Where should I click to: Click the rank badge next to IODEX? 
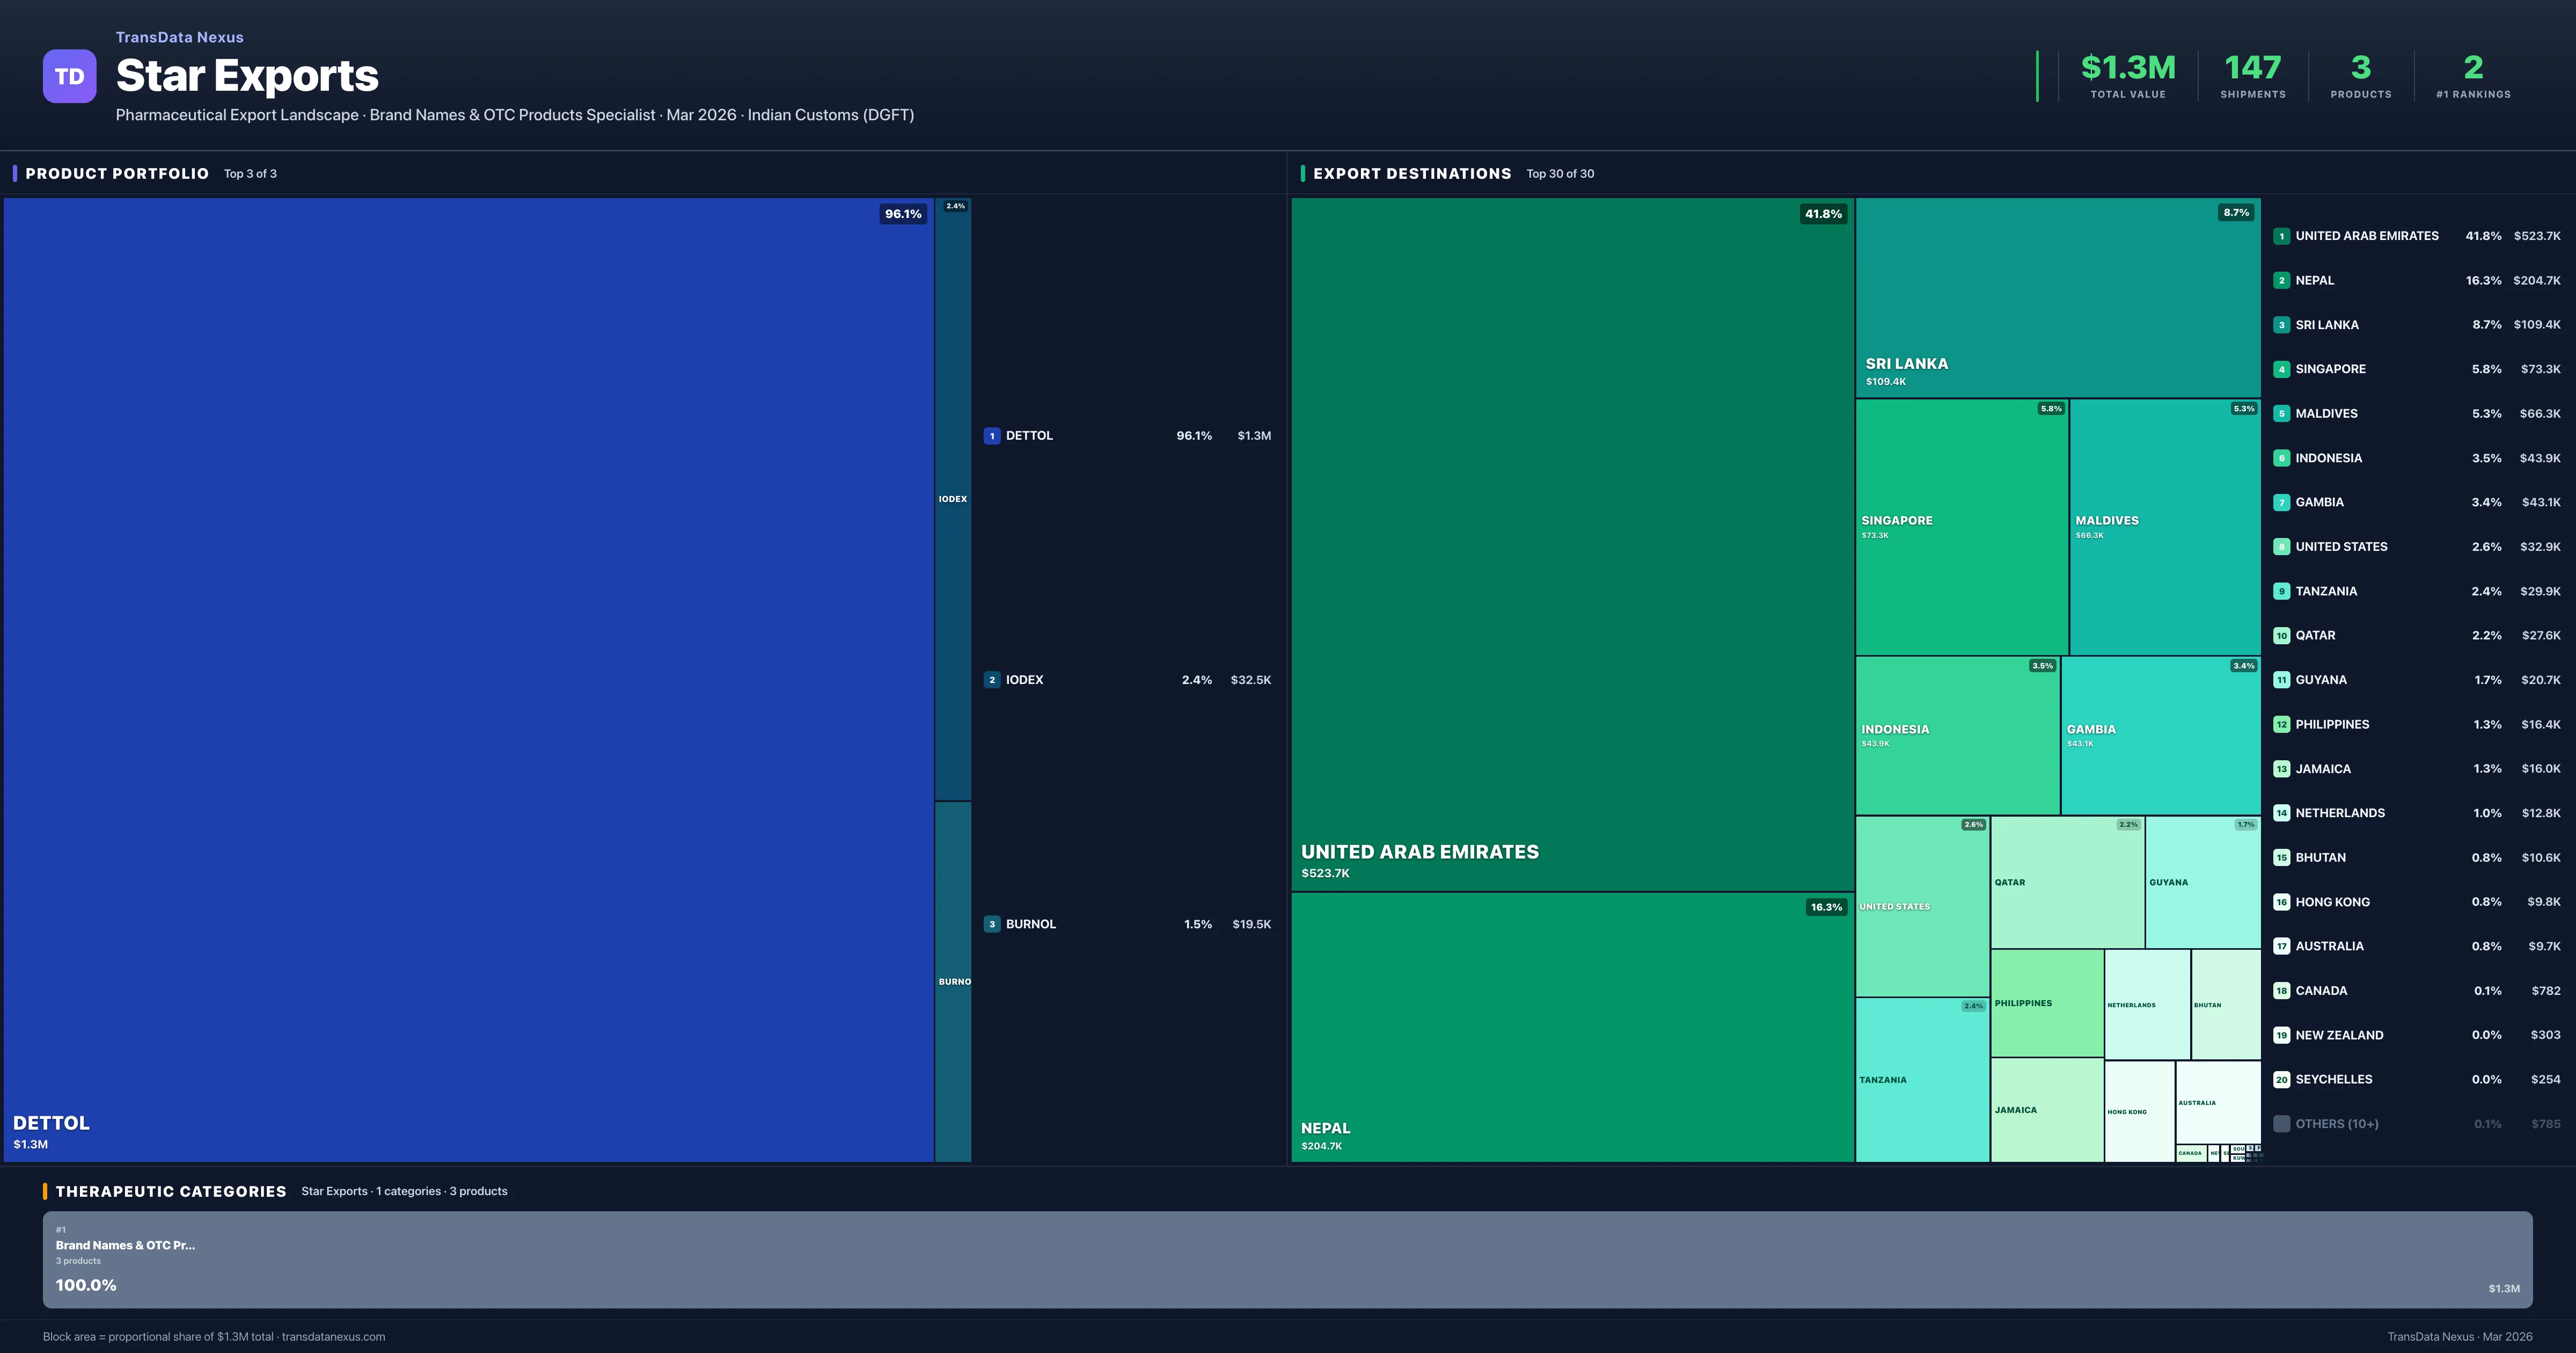point(991,679)
